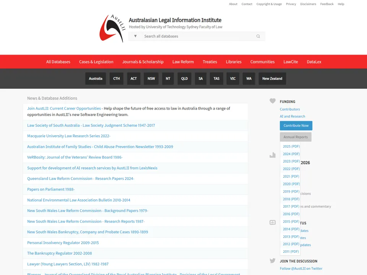Select Journals & Scholarship menu
Viewport: 367px width, 275px height.
pos(143,62)
